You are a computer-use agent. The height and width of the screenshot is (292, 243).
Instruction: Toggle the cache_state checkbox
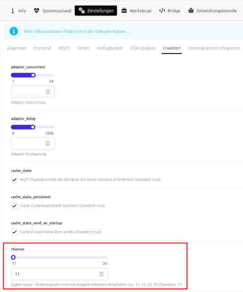[x=14, y=180]
